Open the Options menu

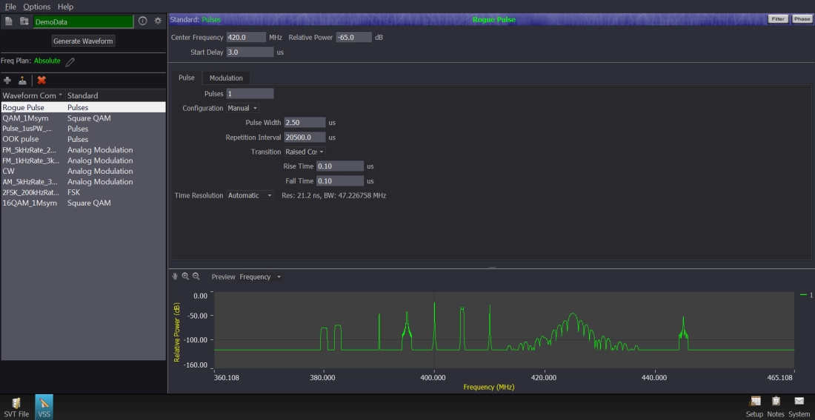[x=37, y=7]
